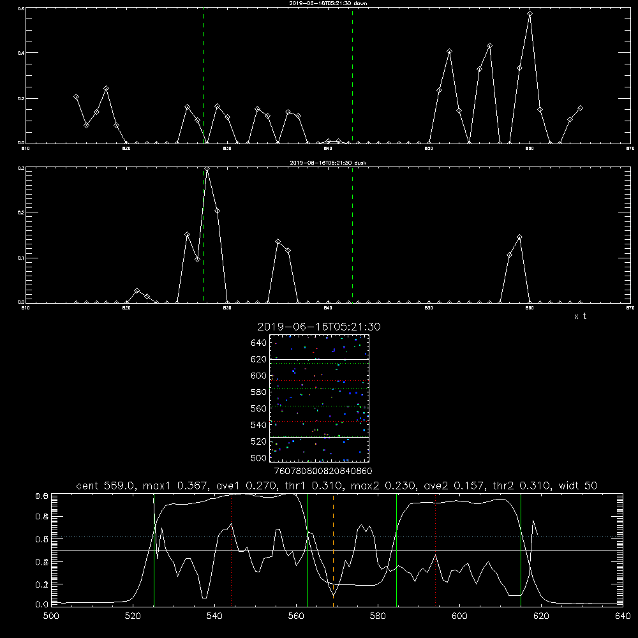The width and height of the screenshot is (638, 638).
Task: Click the left red dotted vertical line in bottom plot
Action: click(231, 550)
